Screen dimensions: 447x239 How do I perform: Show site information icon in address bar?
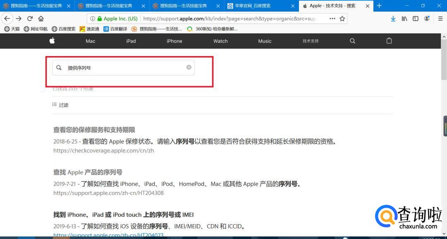[92, 19]
